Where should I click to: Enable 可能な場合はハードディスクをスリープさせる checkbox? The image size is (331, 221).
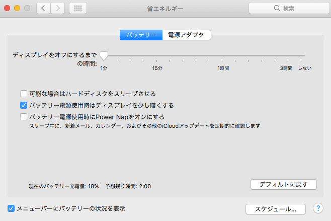pos(24,94)
